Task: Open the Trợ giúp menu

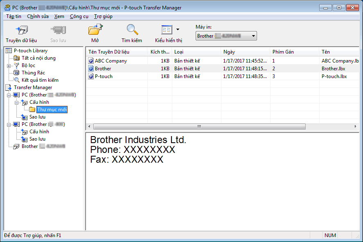Action: coord(103,16)
